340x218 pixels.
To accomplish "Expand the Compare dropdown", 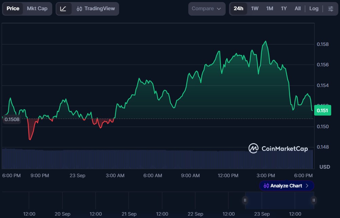I will pos(206,9).
